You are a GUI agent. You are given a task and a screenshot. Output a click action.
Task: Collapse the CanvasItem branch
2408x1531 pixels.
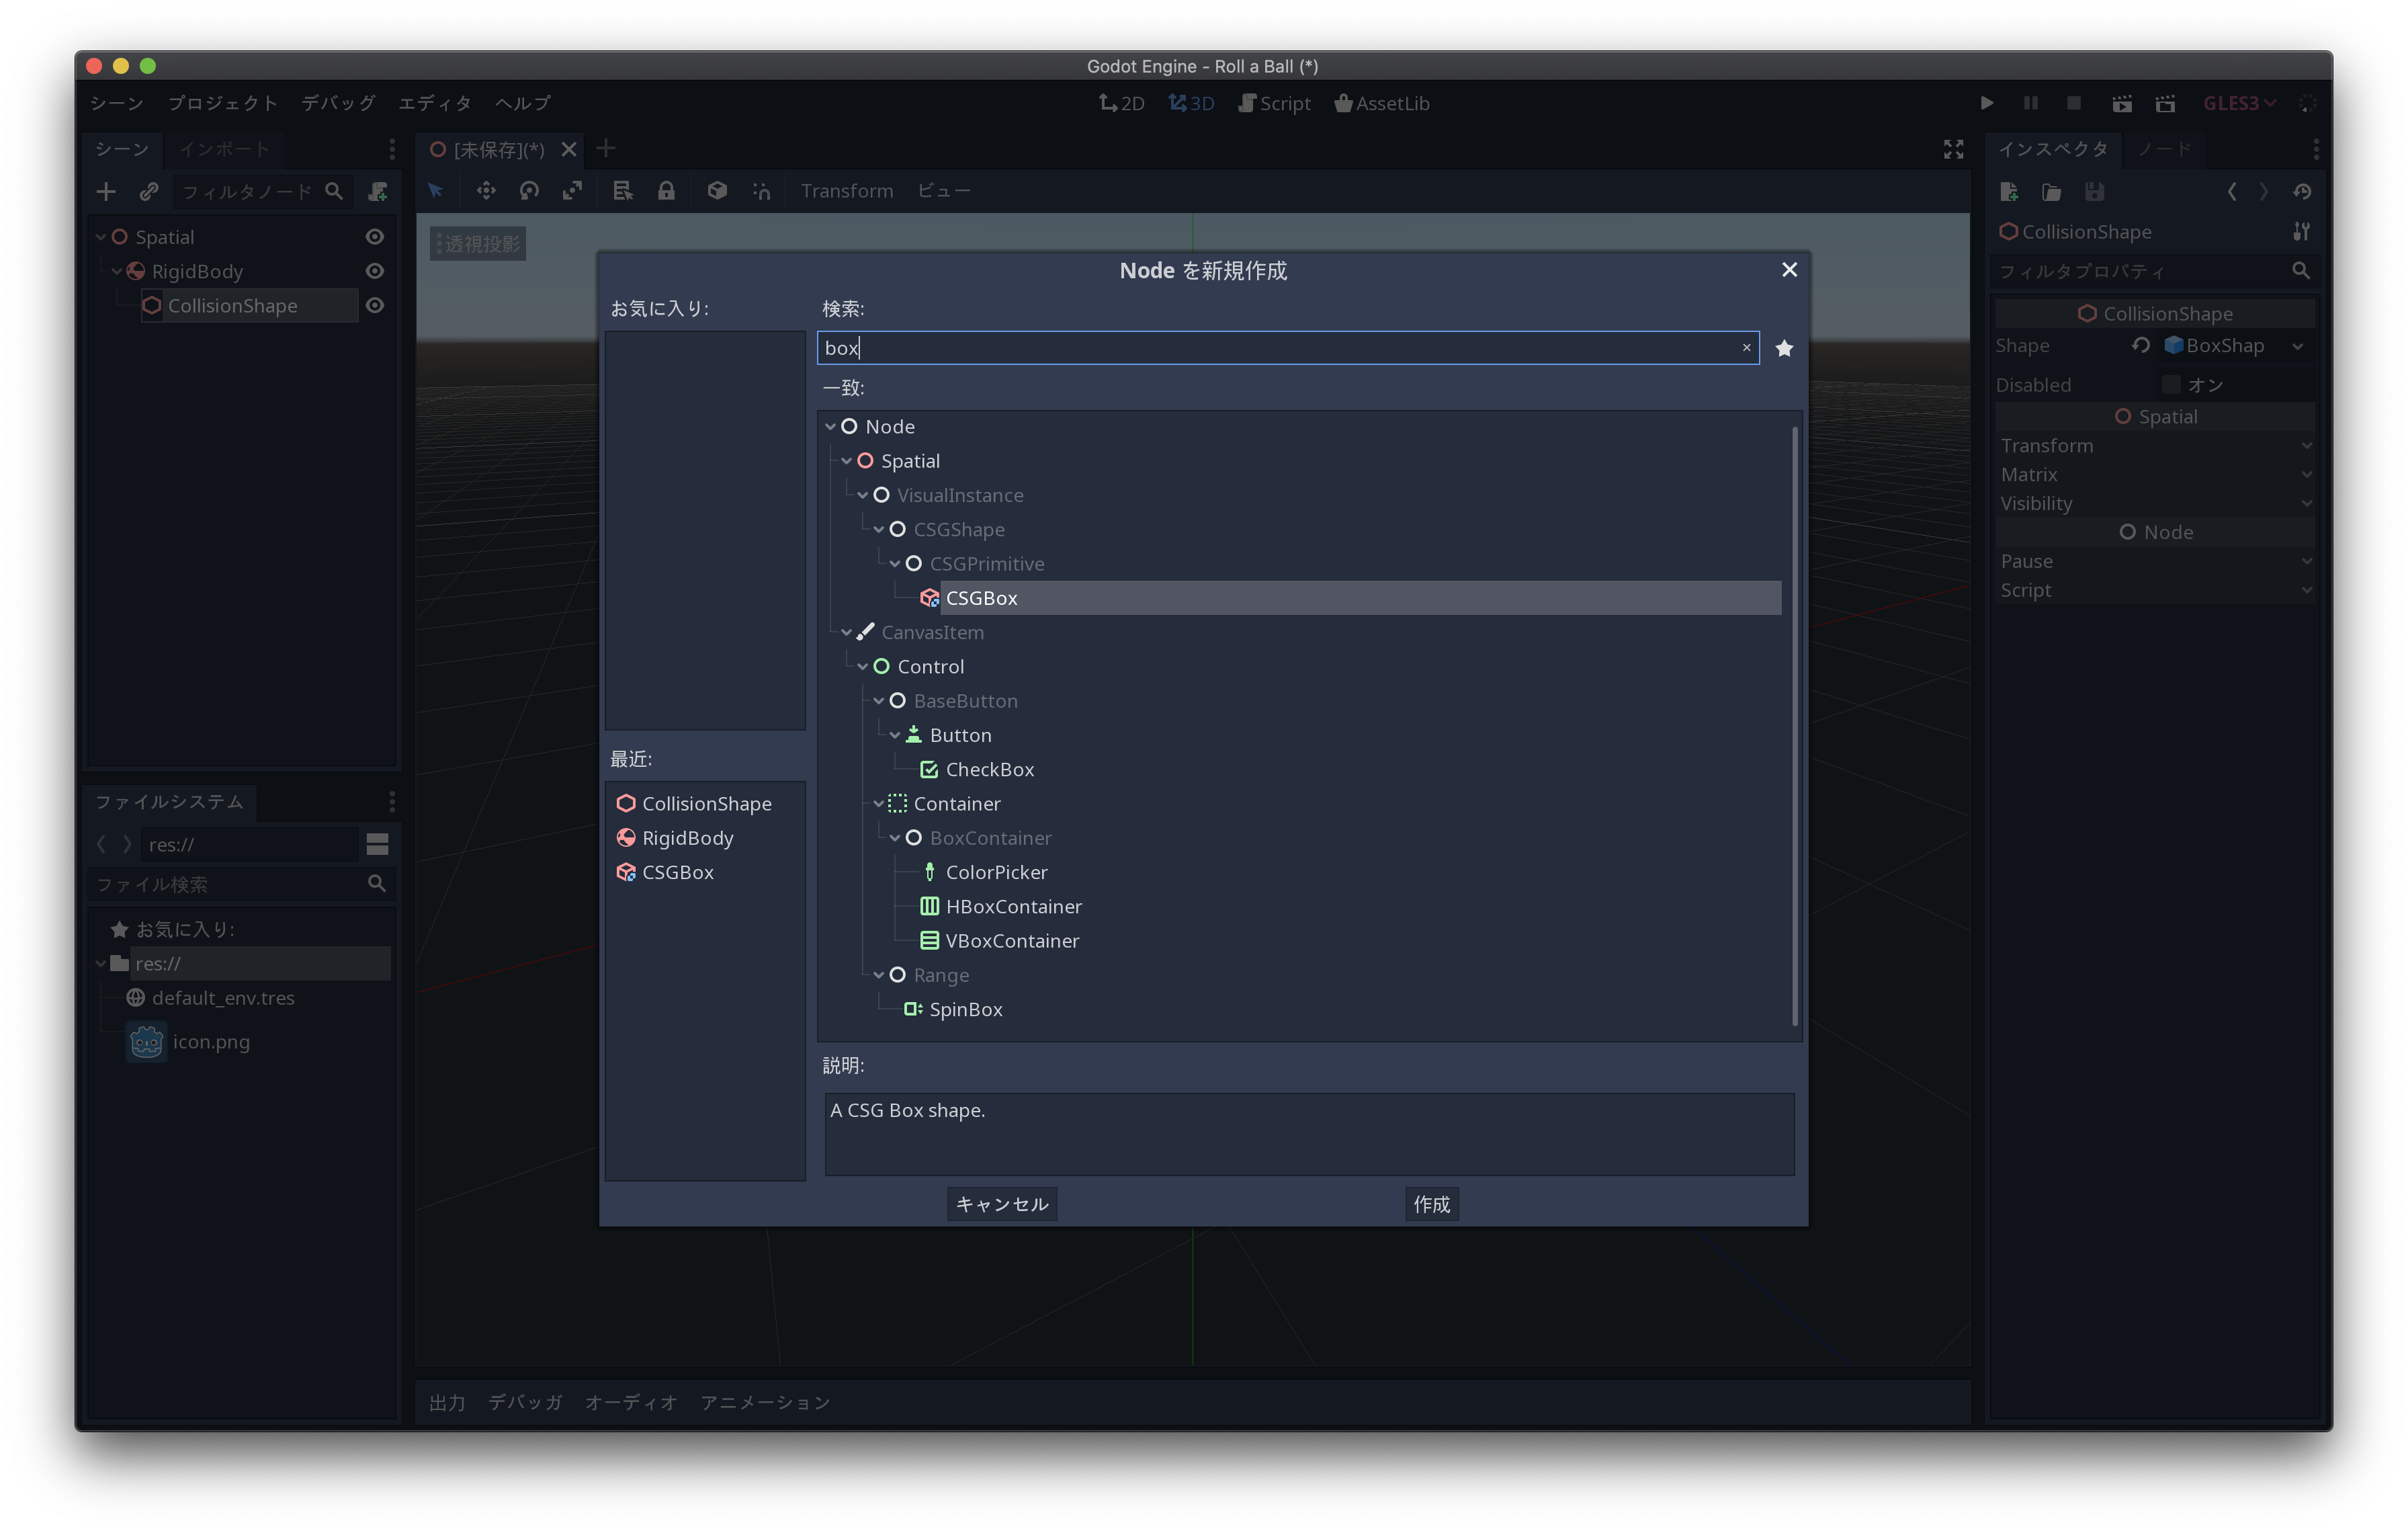847,632
